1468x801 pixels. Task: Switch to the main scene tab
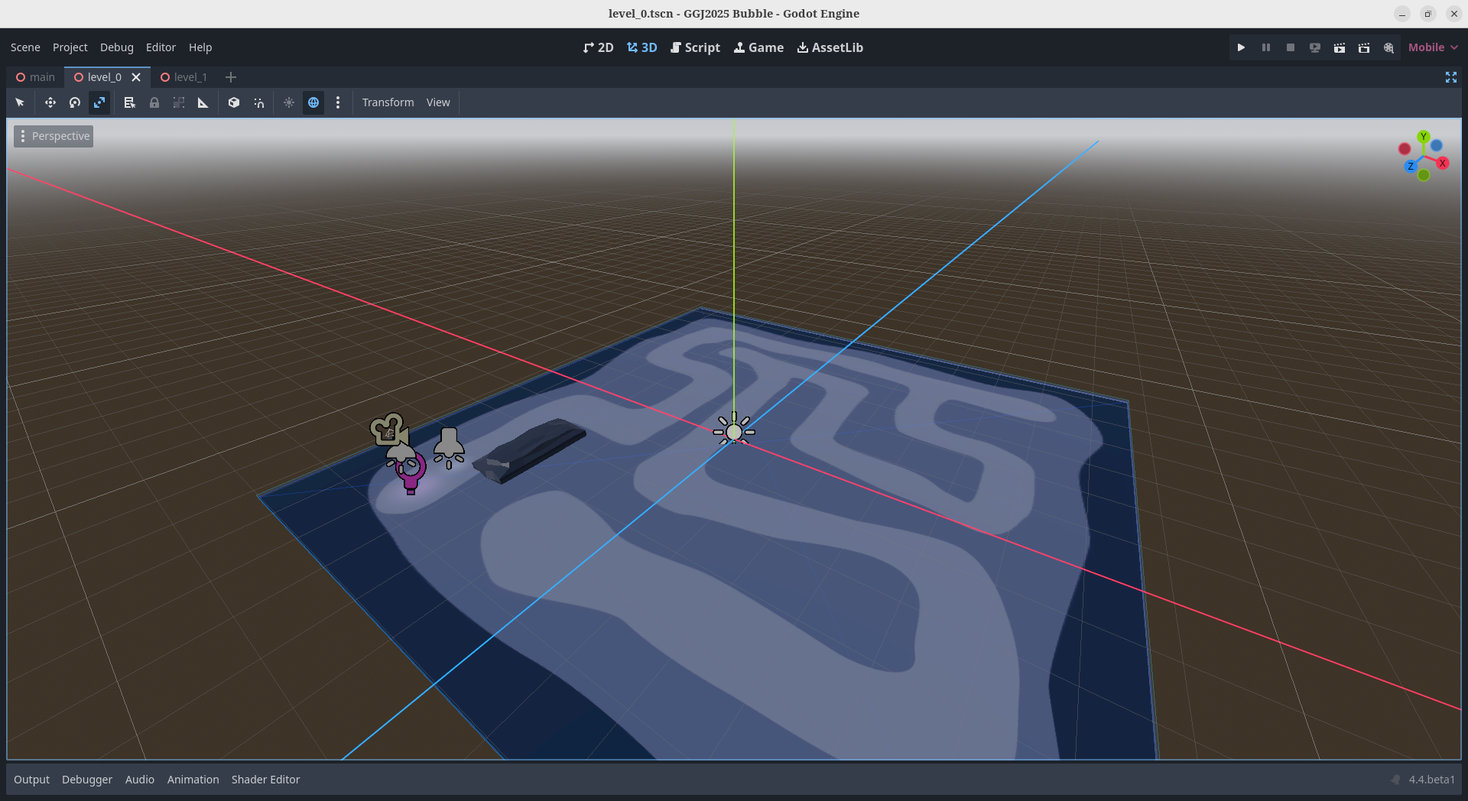35,77
